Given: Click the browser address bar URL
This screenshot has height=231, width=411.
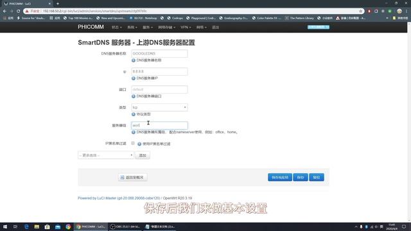Looking at the screenshot, I should click(95, 11).
